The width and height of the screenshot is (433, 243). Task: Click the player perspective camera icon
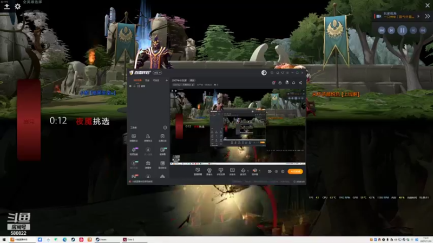379,17
